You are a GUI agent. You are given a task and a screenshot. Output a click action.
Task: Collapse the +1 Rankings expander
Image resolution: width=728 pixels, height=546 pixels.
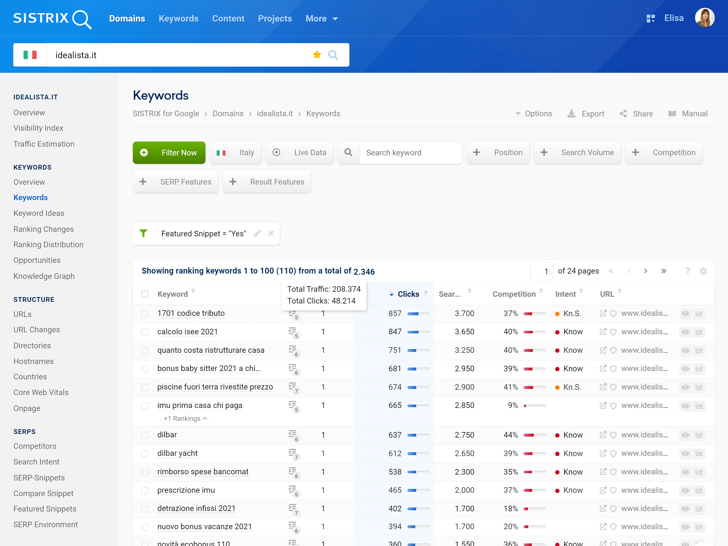pos(186,419)
